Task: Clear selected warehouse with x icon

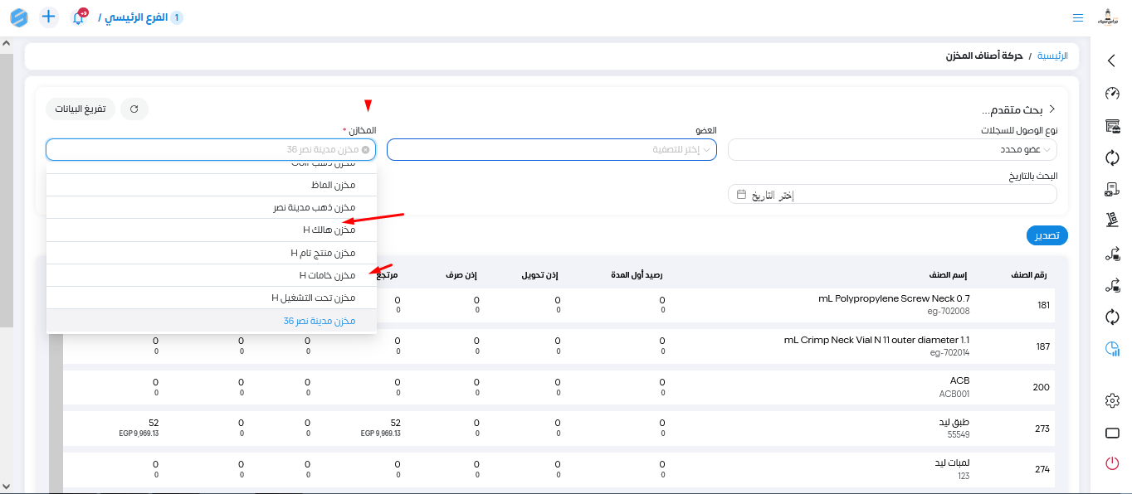Action: click(365, 150)
